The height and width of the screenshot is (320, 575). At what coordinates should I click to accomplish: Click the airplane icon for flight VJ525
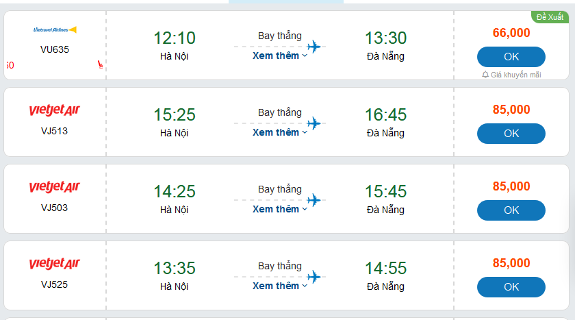tap(314, 277)
